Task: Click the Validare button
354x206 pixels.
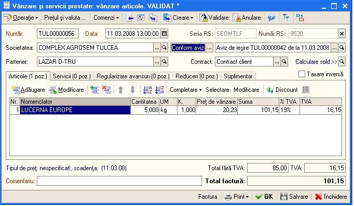Action: (214, 18)
